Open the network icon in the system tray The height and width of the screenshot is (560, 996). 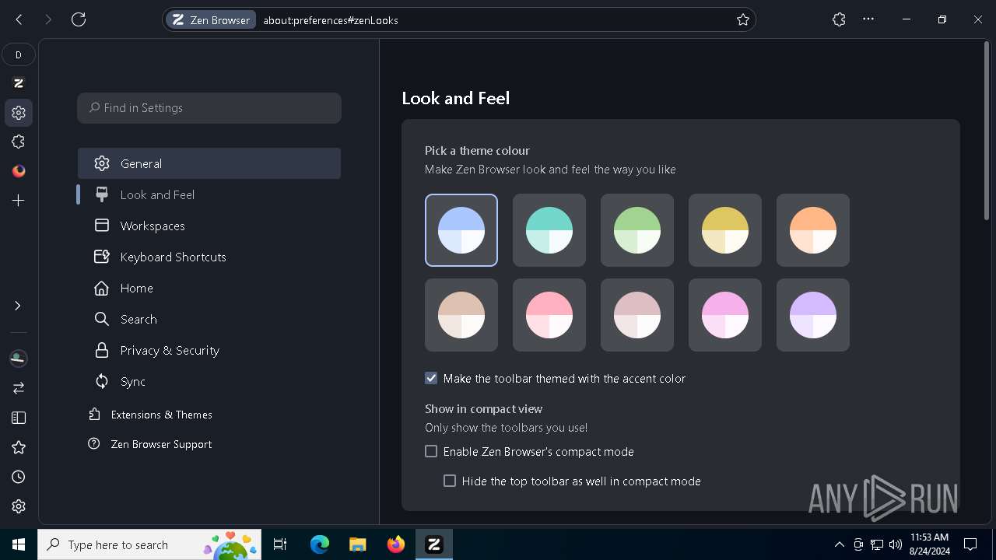click(x=877, y=544)
